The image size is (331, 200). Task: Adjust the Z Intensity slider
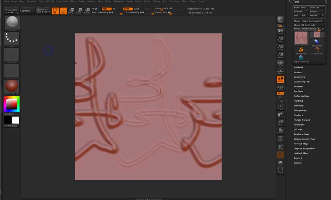(x=139, y=13)
